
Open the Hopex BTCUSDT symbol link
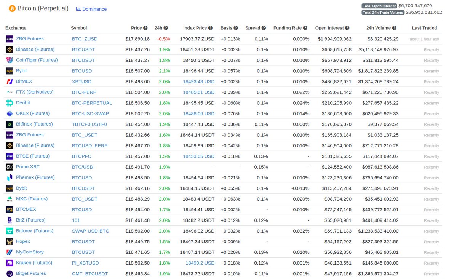click(x=83, y=241)
